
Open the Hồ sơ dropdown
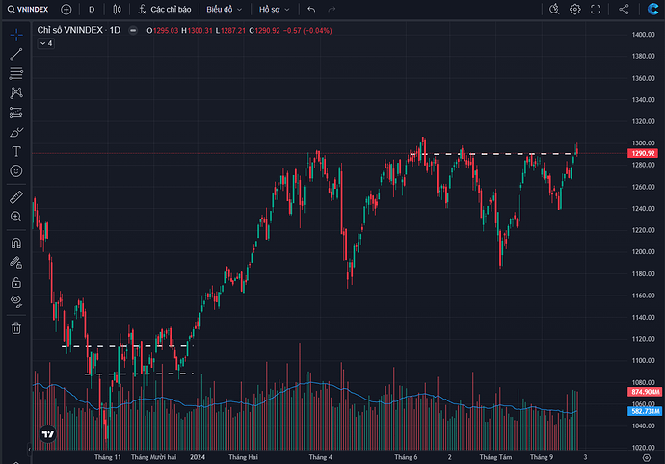coord(274,9)
